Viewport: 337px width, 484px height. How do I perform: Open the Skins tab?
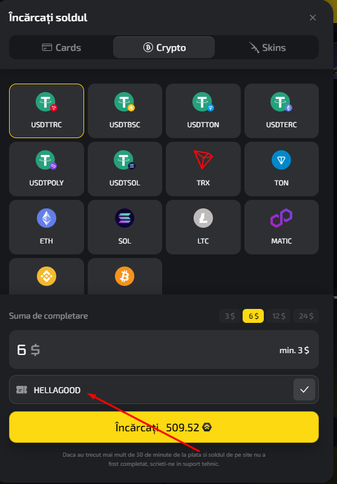(267, 47)
